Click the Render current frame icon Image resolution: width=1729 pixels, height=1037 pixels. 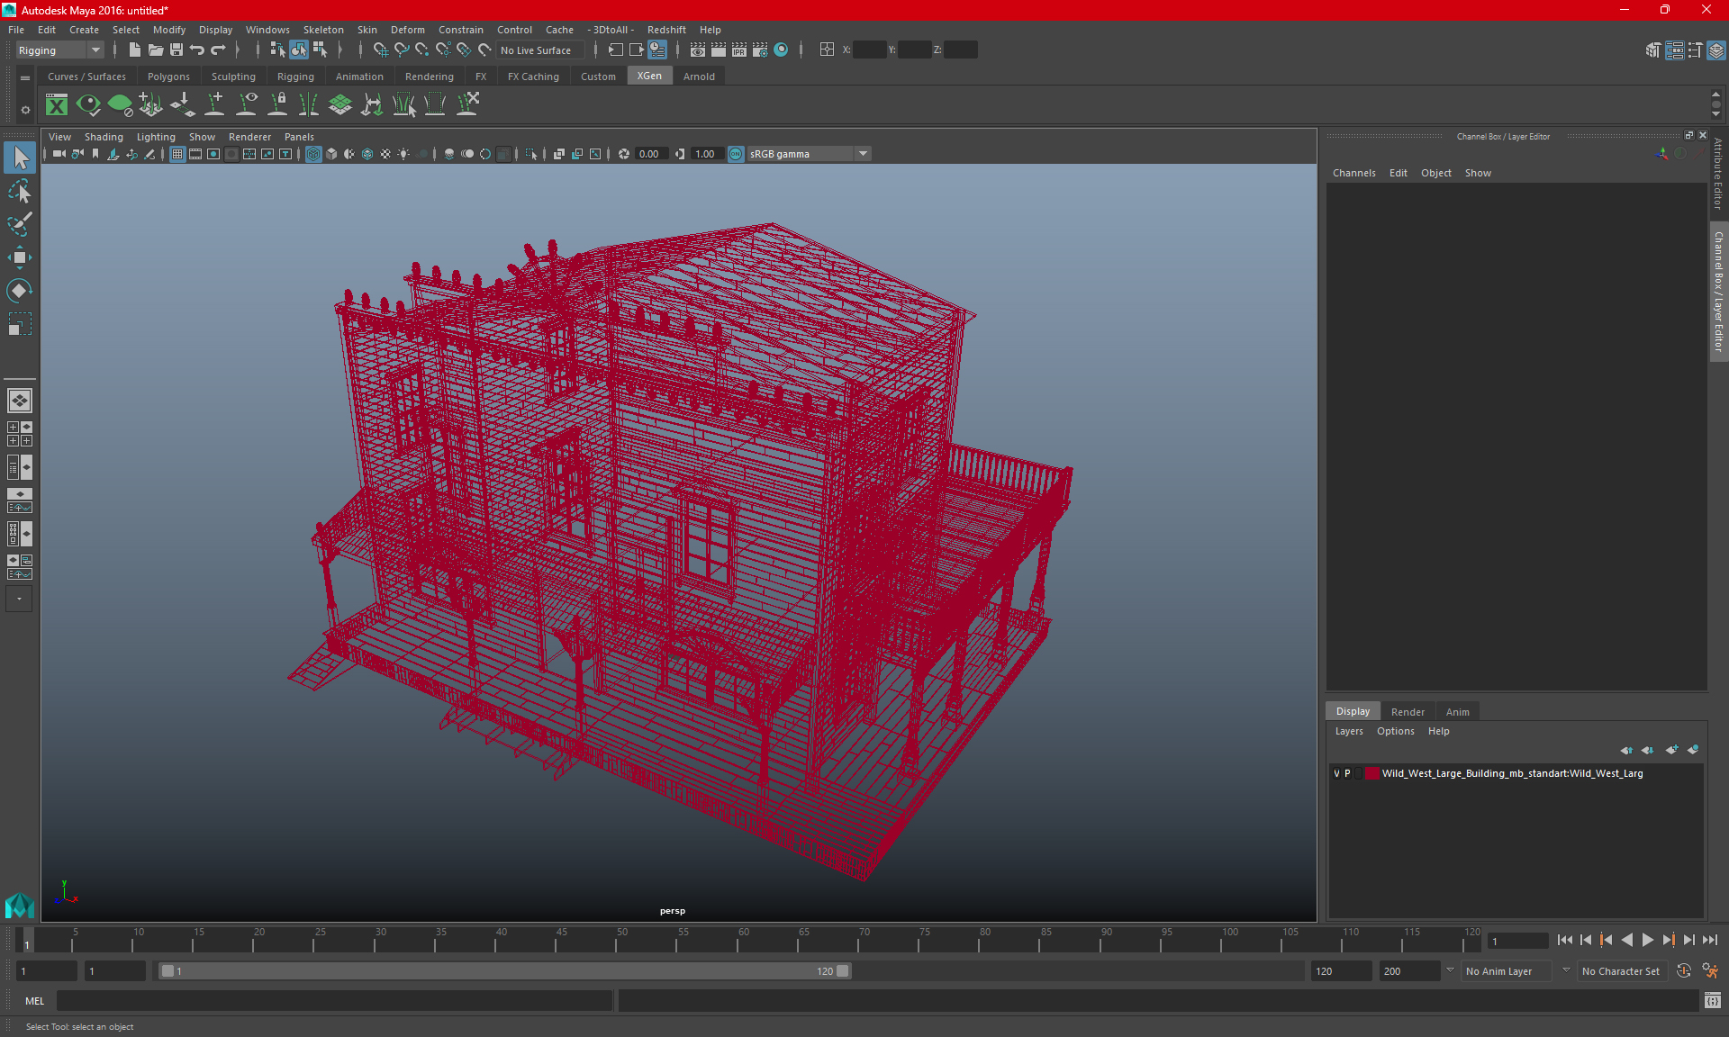719,50
